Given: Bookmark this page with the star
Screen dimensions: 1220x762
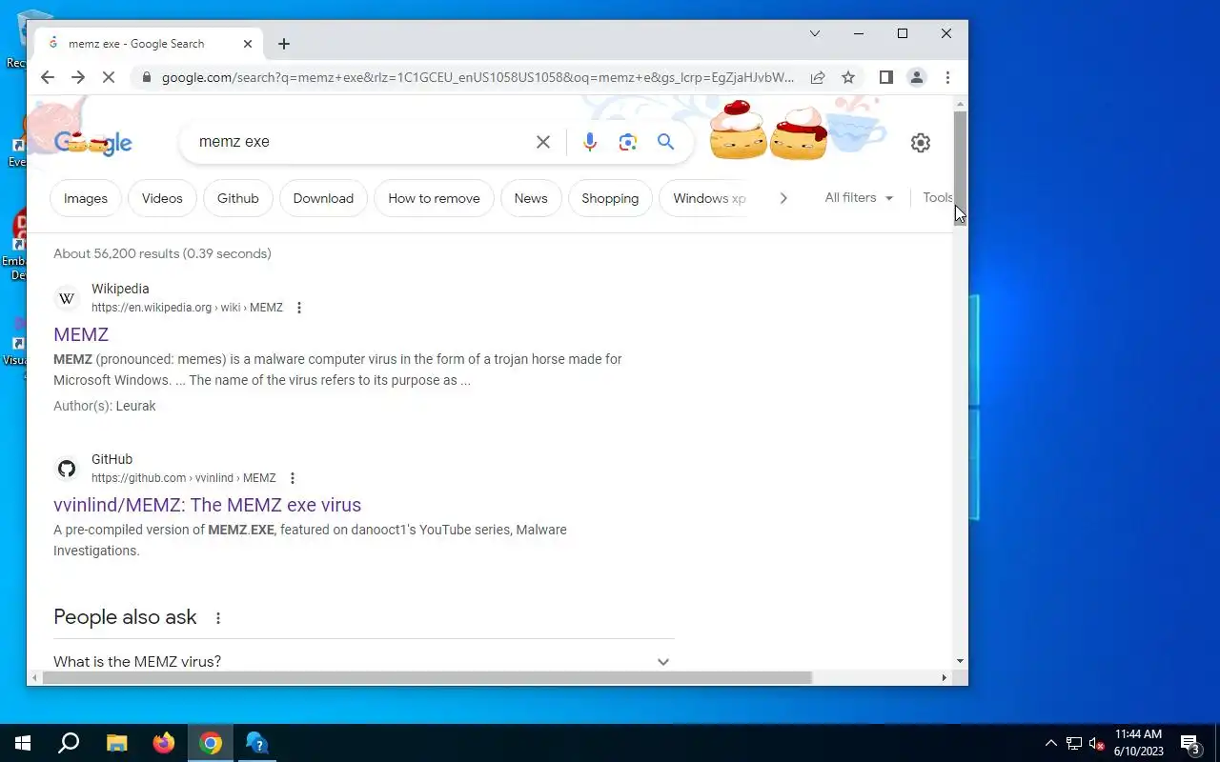Looking at the screenshot, I should (x=848, y=77).
